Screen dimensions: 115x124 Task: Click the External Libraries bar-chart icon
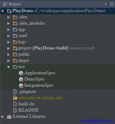tap(9, 117)
